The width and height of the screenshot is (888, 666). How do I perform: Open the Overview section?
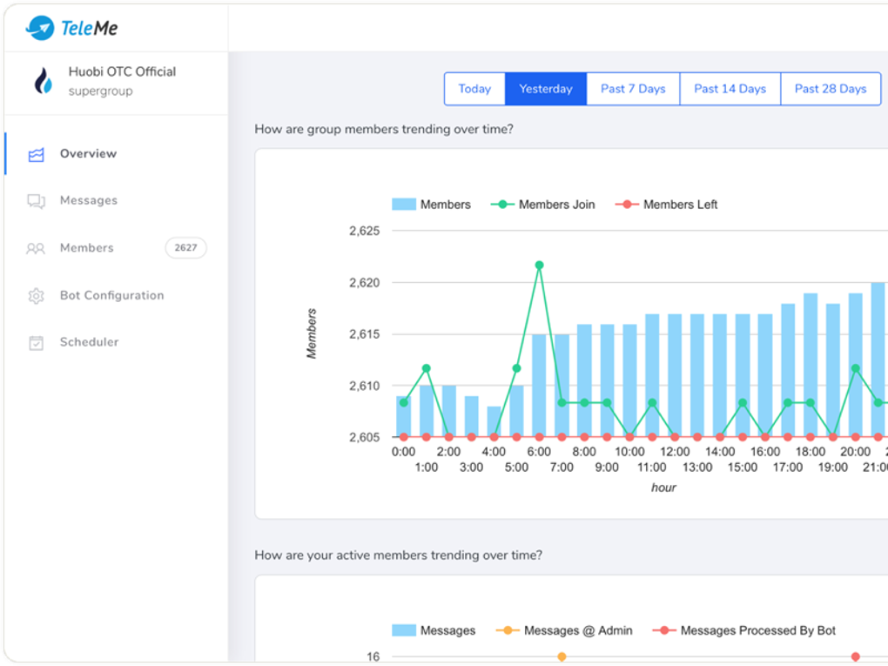pos(116,153)
